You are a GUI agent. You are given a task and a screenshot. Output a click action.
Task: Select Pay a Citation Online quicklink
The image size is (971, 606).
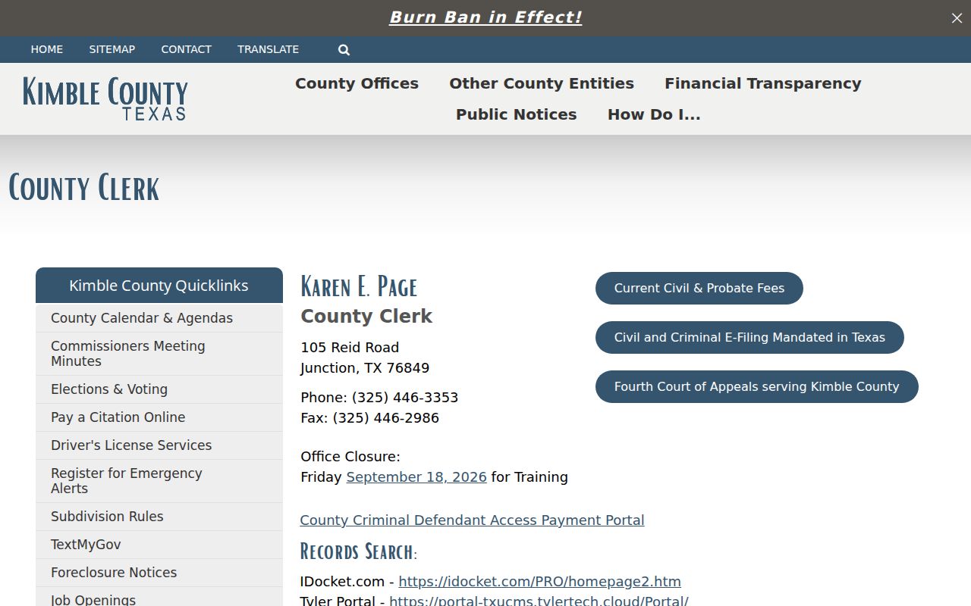(x=159, y=417)
